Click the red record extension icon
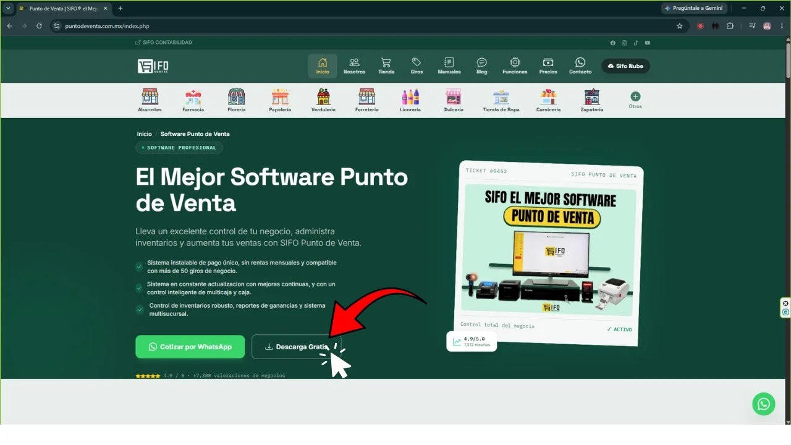The width and height of the screenshot is (791, 445). (700, 26)
